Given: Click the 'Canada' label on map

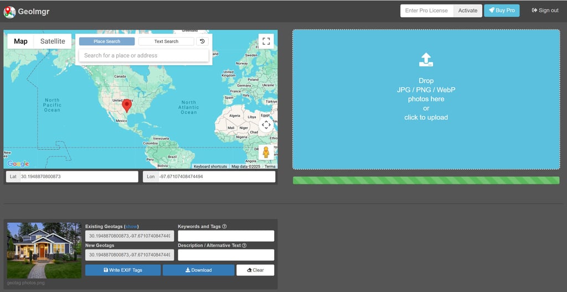Looking at the screenshot, I should point(120,77).
